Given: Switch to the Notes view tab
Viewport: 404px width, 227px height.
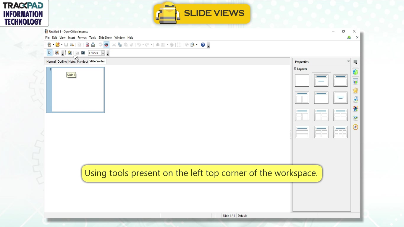Looking at the screenshot, I should [x=72, y=61].
